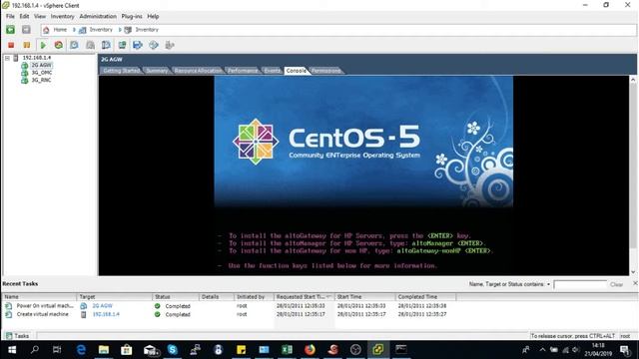Open the Windows notification center icon
Viewport: 639px width, 359px height.
[624, 350]
